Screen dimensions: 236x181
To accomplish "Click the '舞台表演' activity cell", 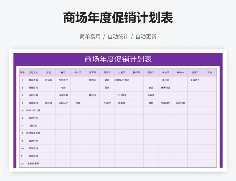I will (33, 80).
